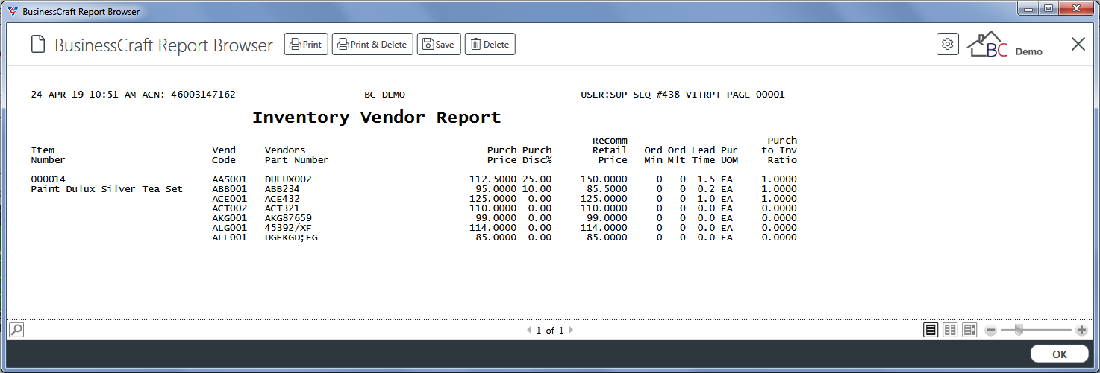This screenshot has height=373, width=1100.
Task: Click the zoom out minus button
Action: click(x=990, y=330)
